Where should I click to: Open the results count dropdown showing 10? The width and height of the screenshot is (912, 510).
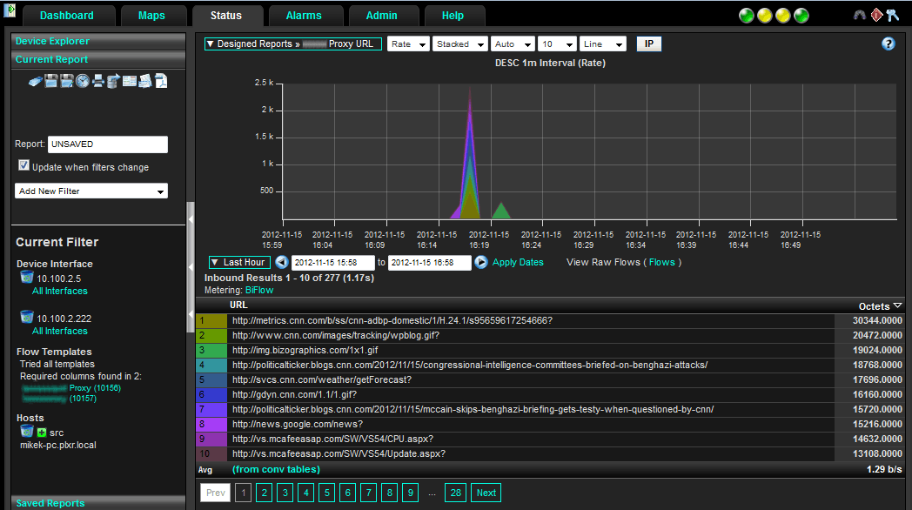tap(557, 44)
